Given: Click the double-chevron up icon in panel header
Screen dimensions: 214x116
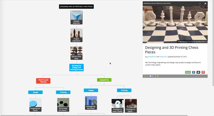Looking at the screenshot, I should (205, 4).
